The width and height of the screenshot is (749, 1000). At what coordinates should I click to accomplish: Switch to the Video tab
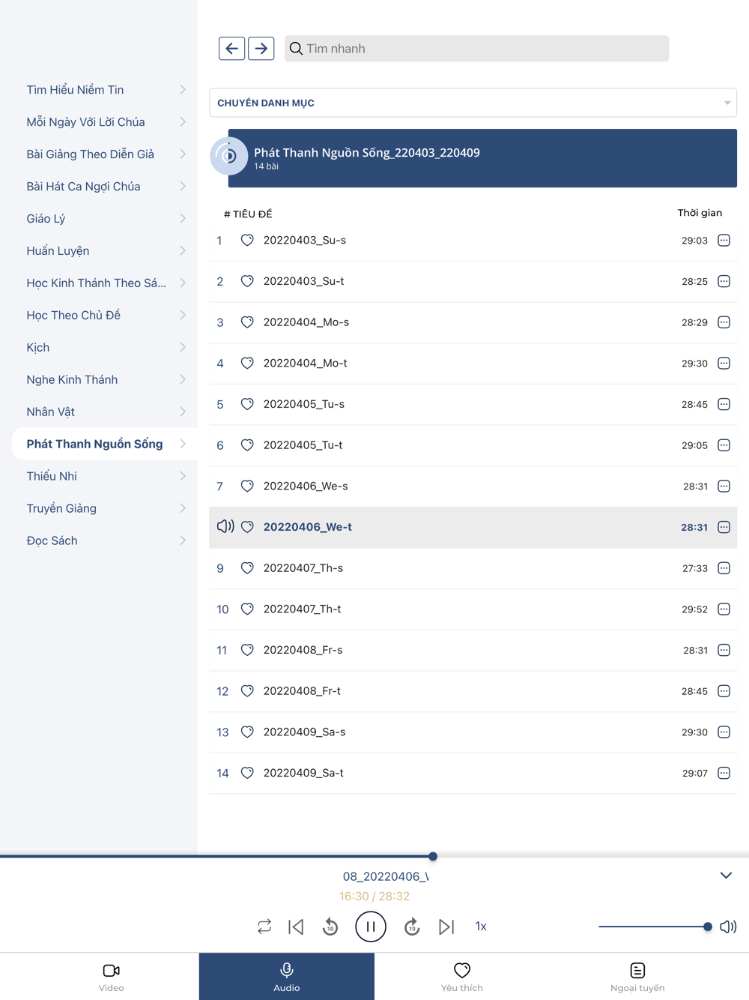coord(111,977)
